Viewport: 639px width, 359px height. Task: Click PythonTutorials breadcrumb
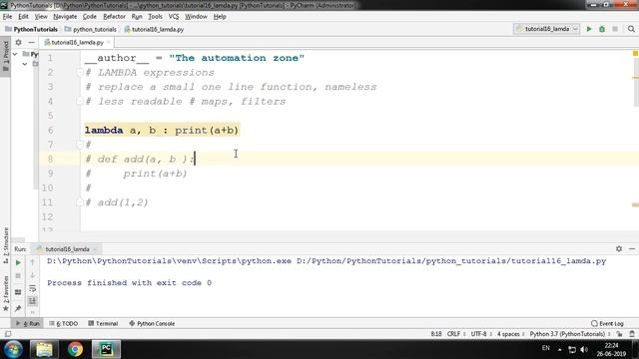pos(31,29)
